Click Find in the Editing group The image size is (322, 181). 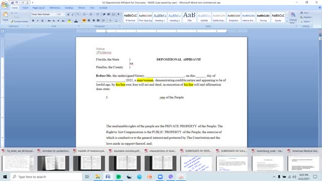click(305, 13)
